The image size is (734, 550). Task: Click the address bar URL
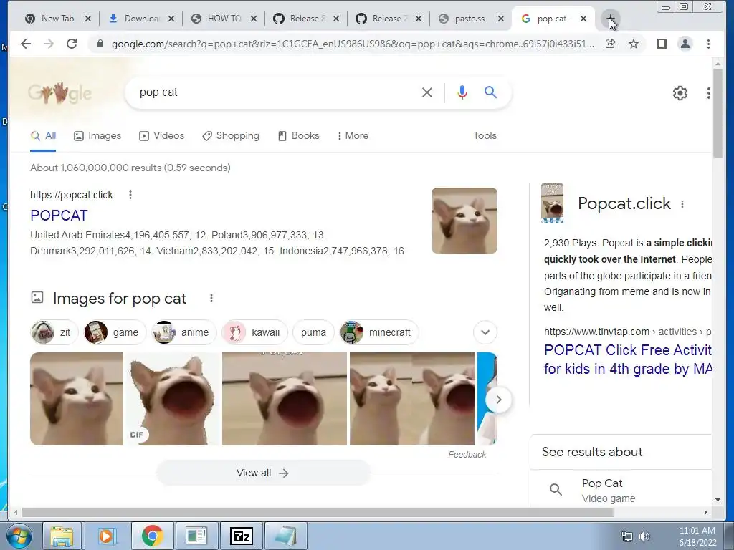pos(353,44)
